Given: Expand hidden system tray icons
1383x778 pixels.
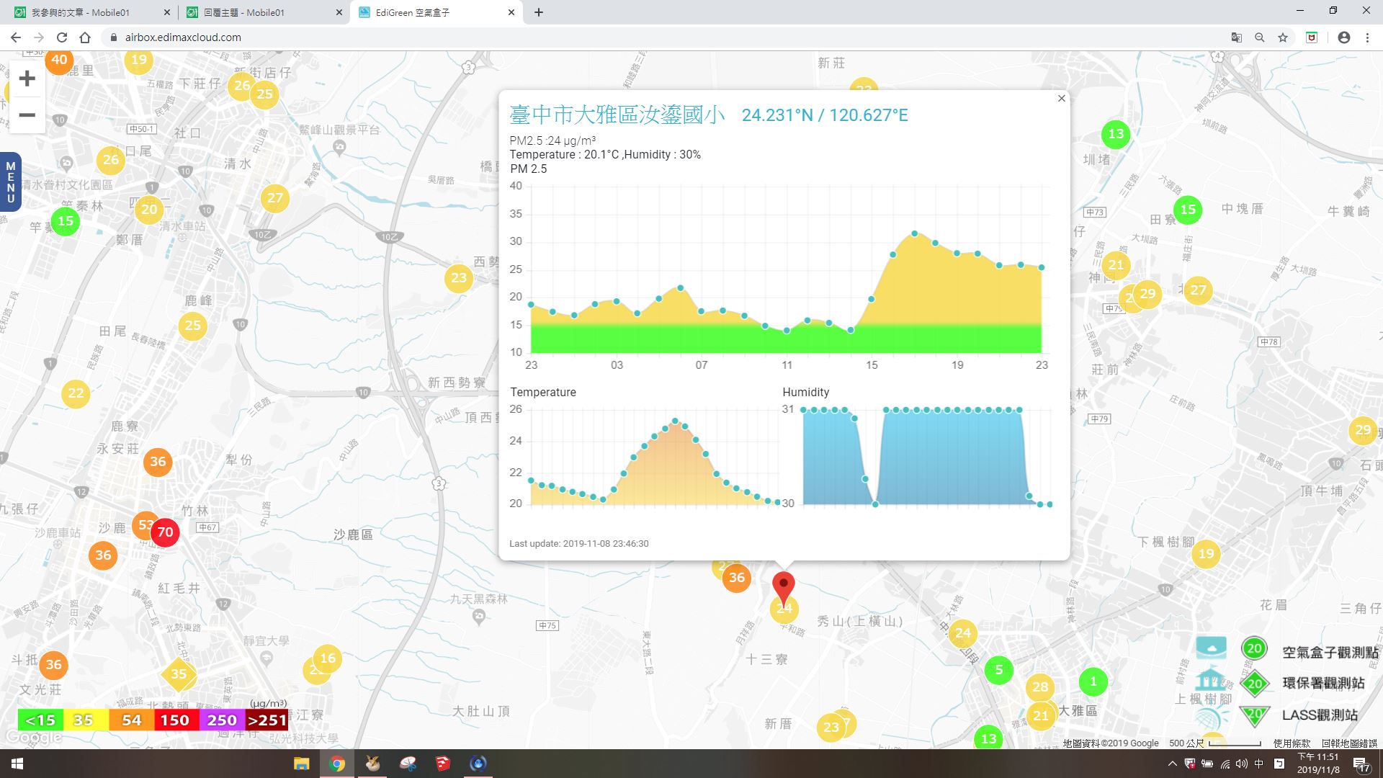Looking at the screenshot, I should click(1172, 764).
